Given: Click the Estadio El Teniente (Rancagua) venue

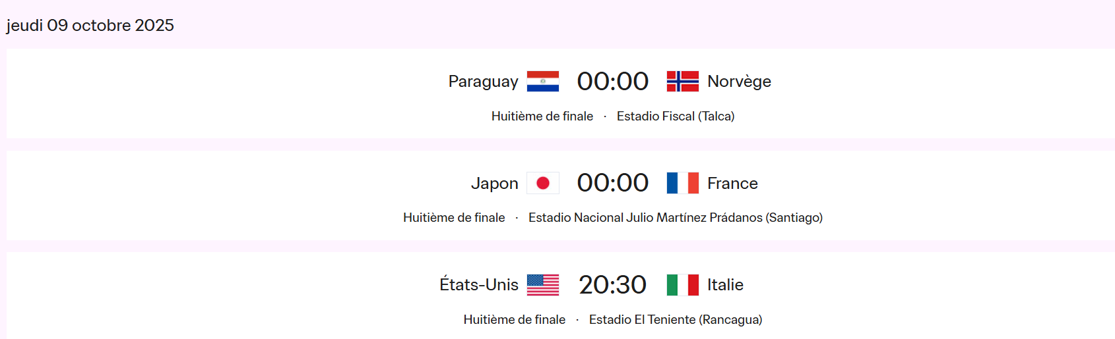Looking at the screenshot, I should [675, 320].
